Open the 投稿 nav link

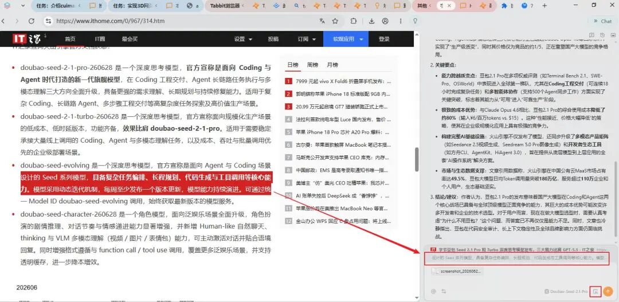273,39
